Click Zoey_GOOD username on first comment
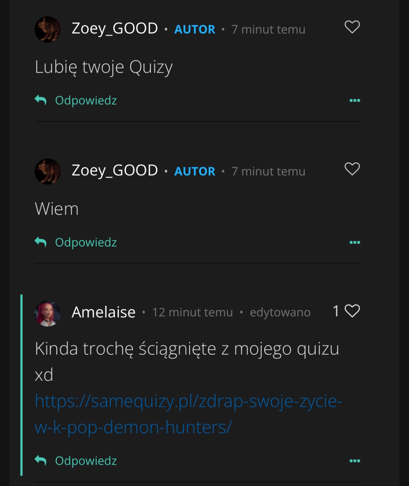The image size is (409, 486). 115,29
